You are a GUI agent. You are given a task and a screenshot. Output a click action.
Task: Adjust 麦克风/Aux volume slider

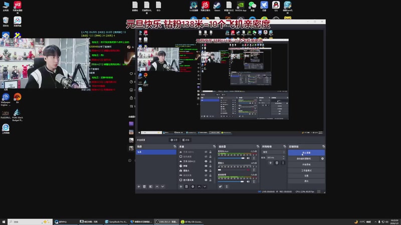pos(231,158)
